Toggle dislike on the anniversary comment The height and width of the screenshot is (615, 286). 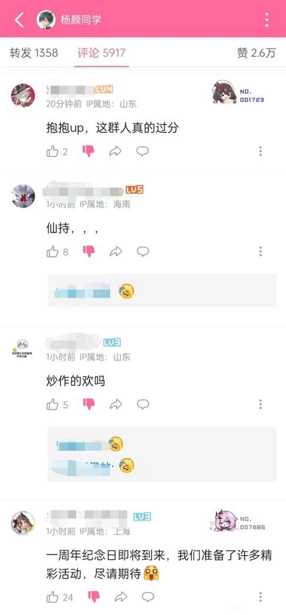(x=94, y=597)
